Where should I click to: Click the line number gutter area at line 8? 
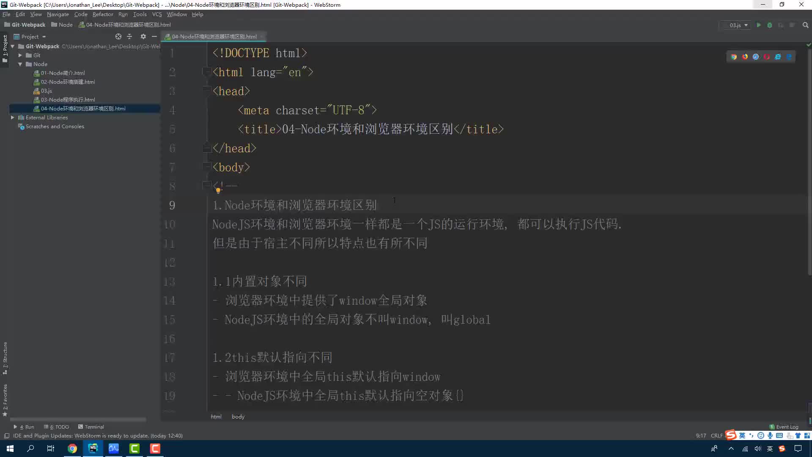(x=171, y=186)
